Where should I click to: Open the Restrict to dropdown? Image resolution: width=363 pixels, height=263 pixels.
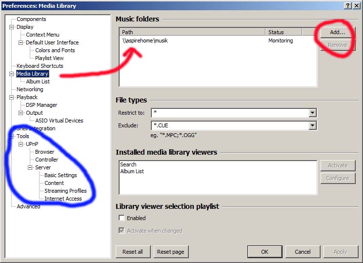click(312, 113)
